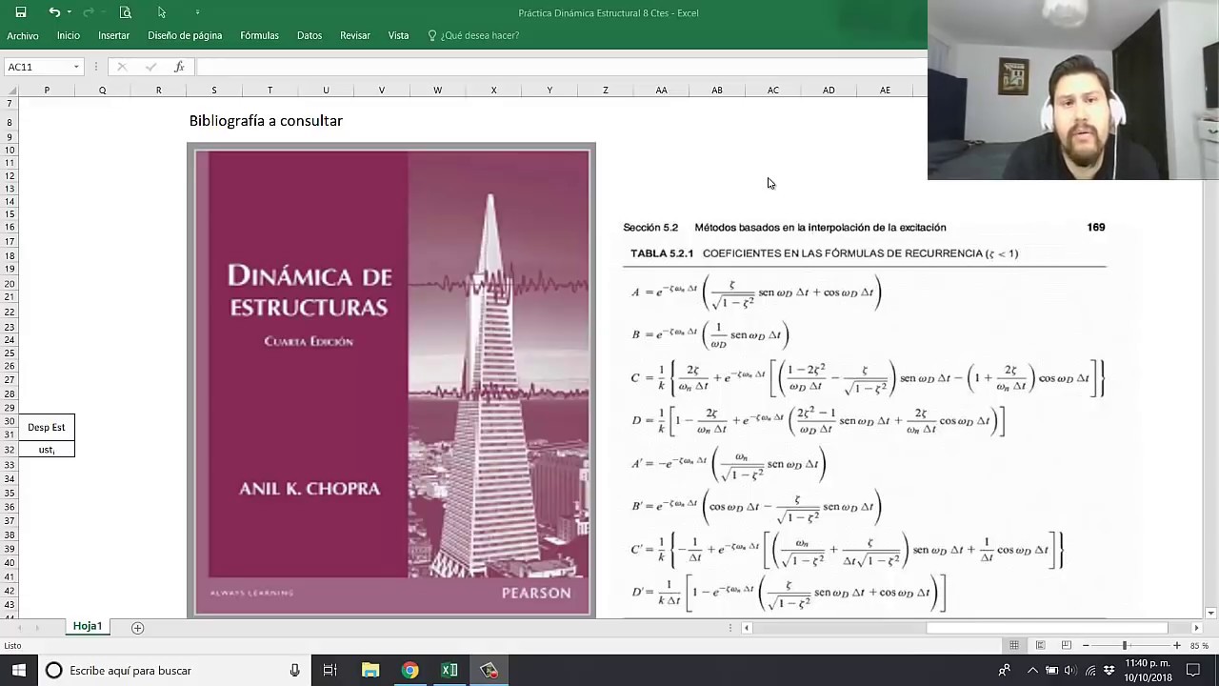The height and width of the screenshot is (686, 1219).
Task: Open the Datos ribbon tab
Action: click(310, 35)
